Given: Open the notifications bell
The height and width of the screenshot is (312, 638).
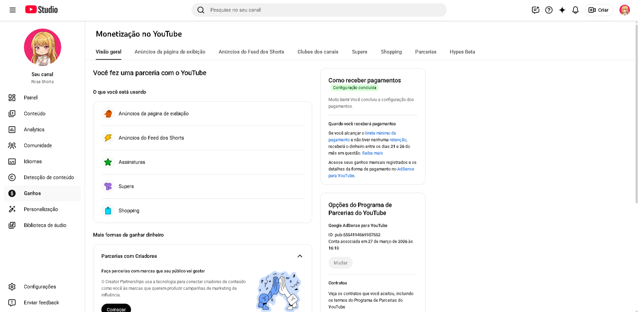Looking at the screenshot, I should 575,10.
